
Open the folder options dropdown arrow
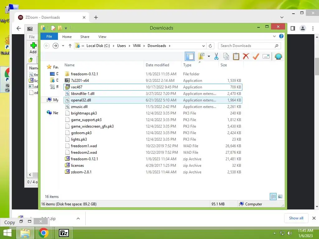coord(209,56)
